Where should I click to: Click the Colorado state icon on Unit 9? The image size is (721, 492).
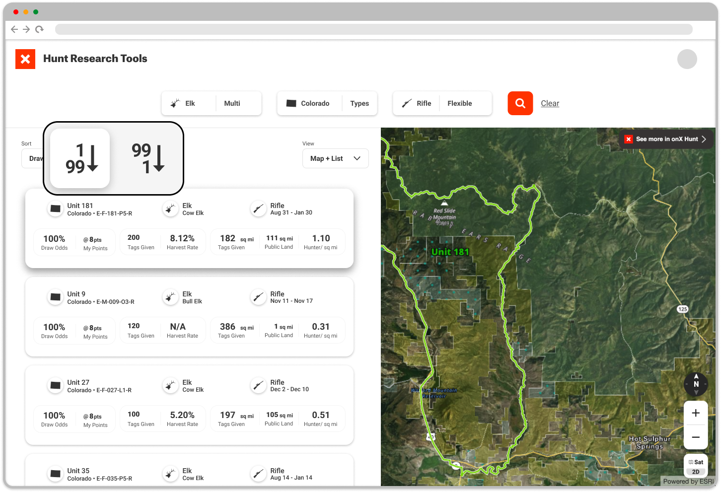[56, 297]
